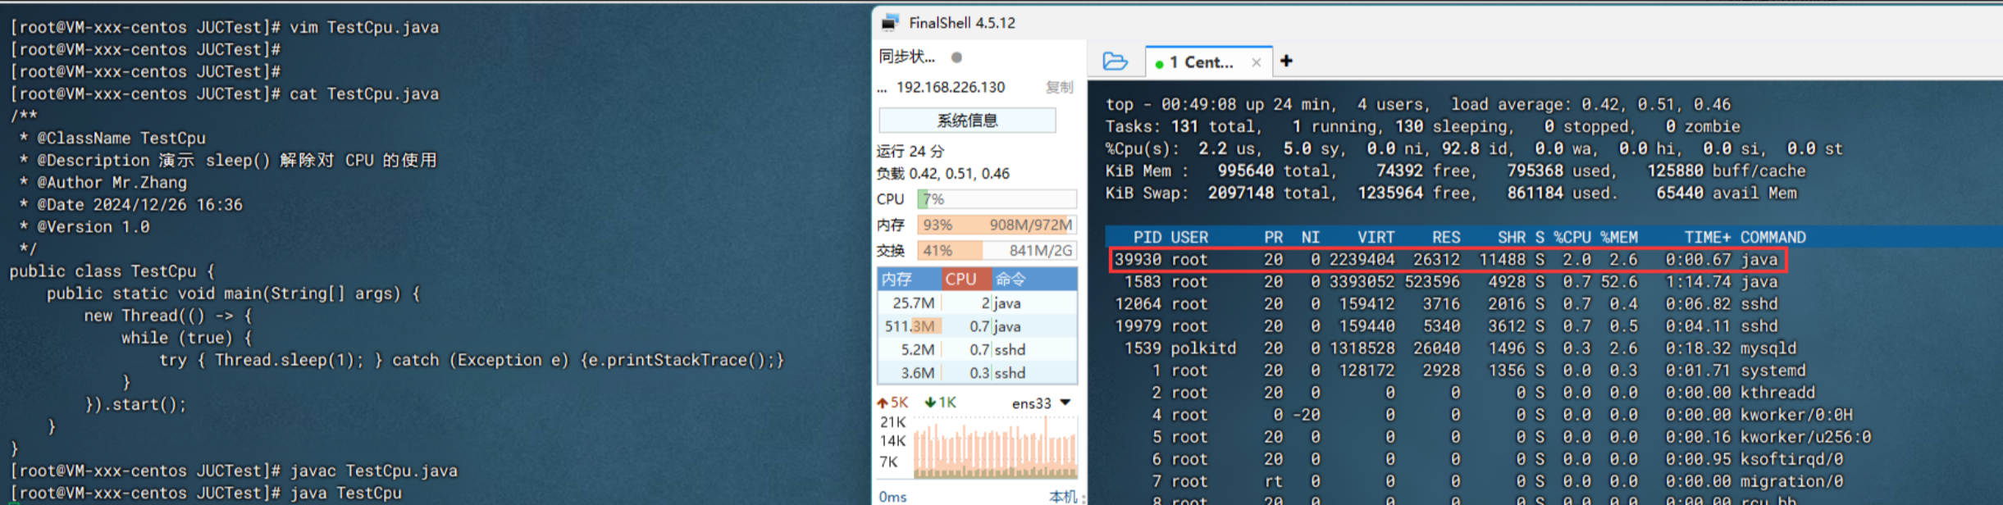Click the FinalShell app icon in title bar

pyautogui.click(x=890, y=22)
